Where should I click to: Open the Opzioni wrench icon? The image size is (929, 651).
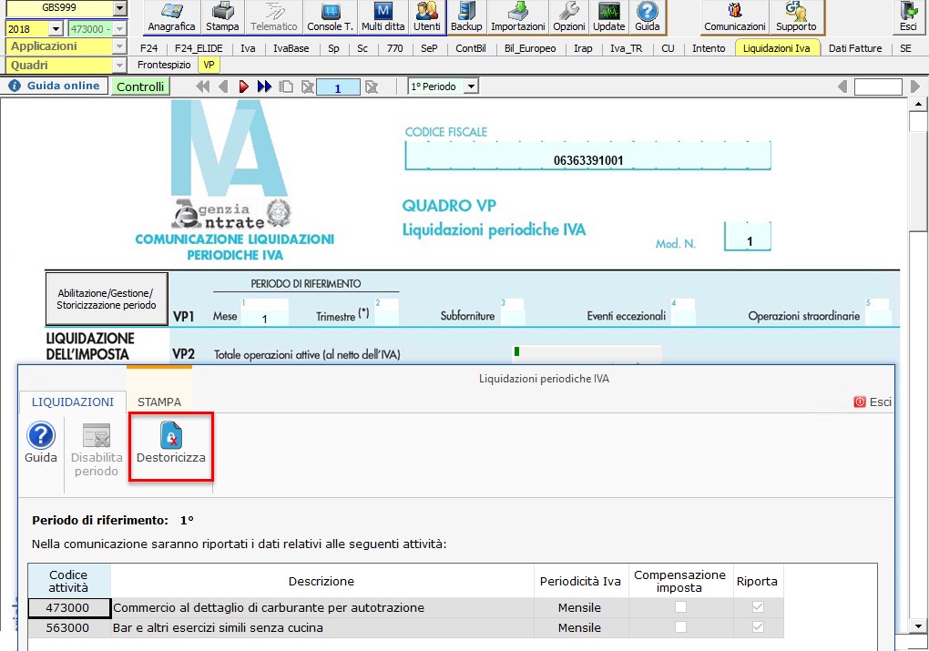(x=568, y=17)
